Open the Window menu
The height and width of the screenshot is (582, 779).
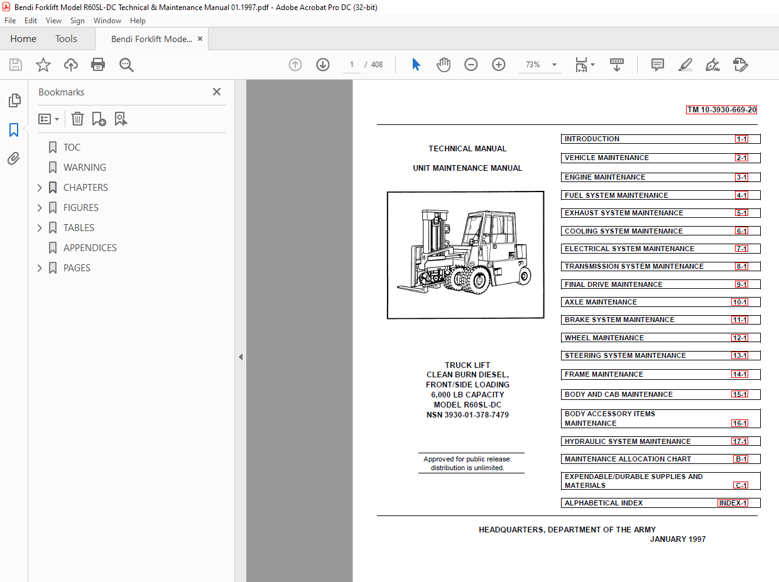tap(107, 21)
